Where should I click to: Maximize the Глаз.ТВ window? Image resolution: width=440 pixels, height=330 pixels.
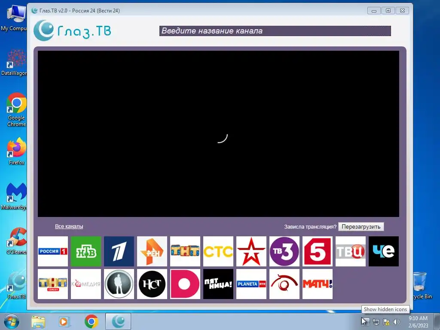click(388, 11)
